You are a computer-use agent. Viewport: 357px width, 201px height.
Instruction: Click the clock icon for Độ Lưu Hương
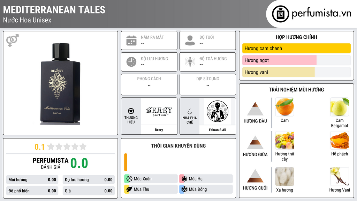(131, 62)
